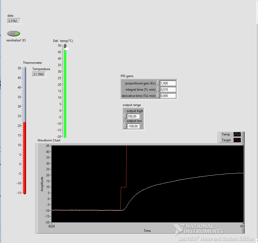Increment proportional gain (Kc) with its up arrow
The width and height of the screenshot is (258, 243).
click(158, 82)
